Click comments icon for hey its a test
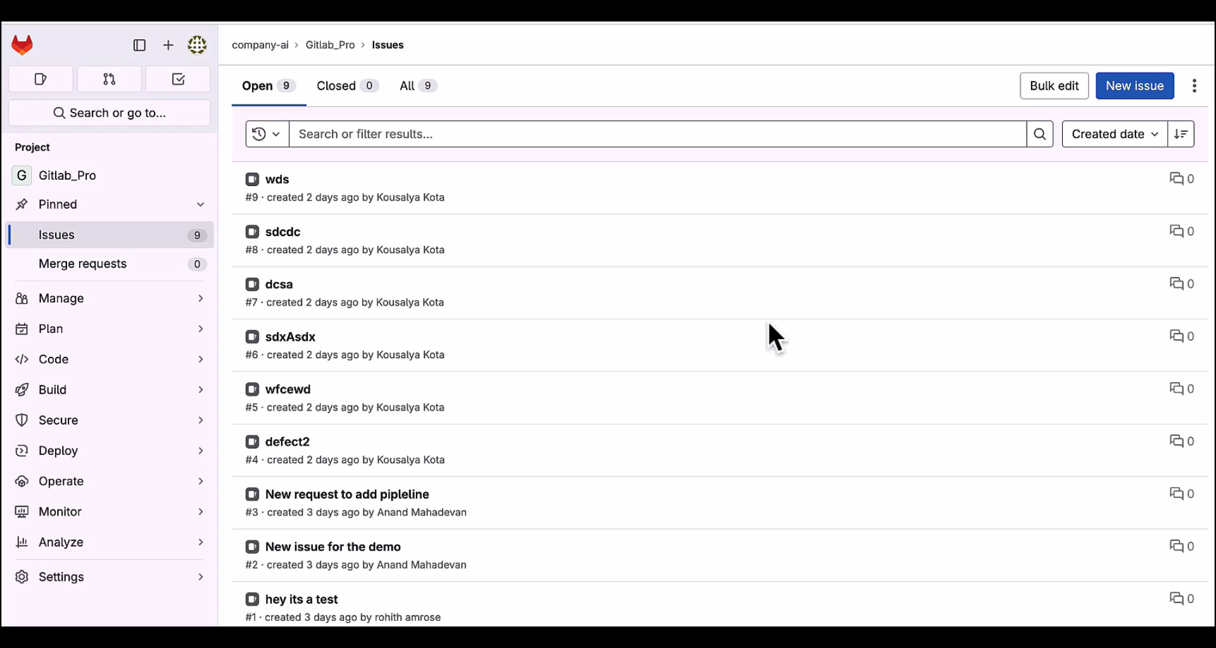 1177,599
